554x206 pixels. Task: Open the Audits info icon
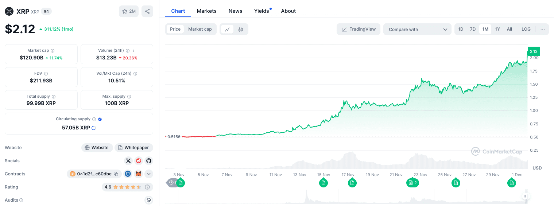pyautogui.click(x=21, y=200)
